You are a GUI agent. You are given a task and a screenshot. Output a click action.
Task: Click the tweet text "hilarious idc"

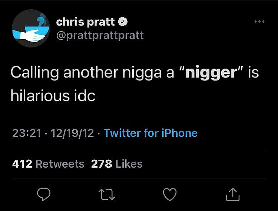tap(53, 96)
